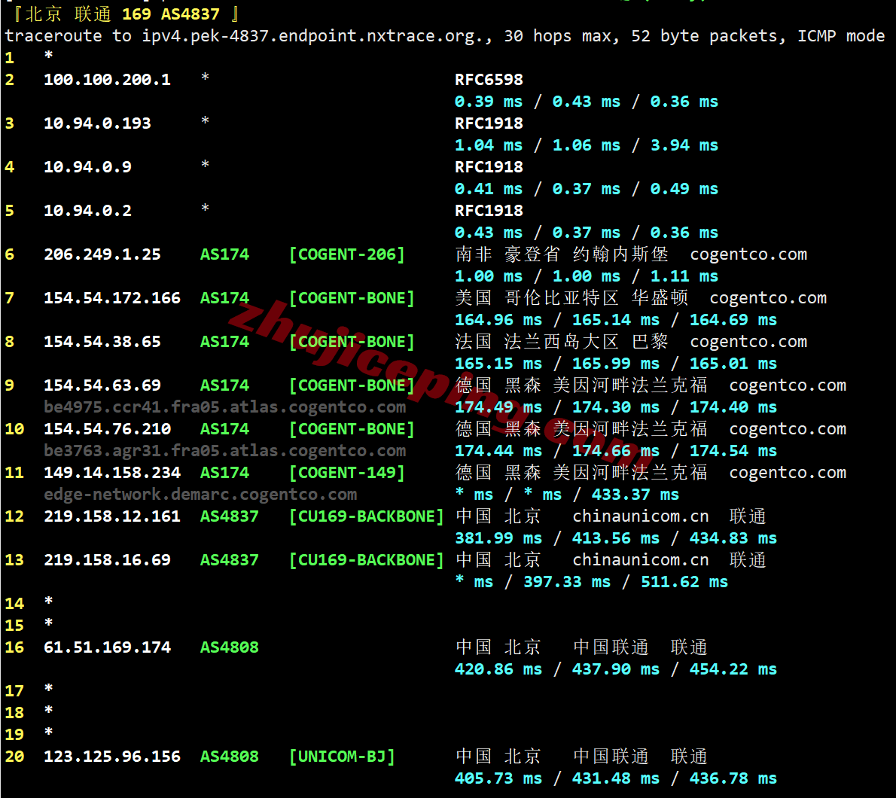
Task: Click the IP address 61.51.169.174
Action: pyautogui.click(x=107, y=647)
